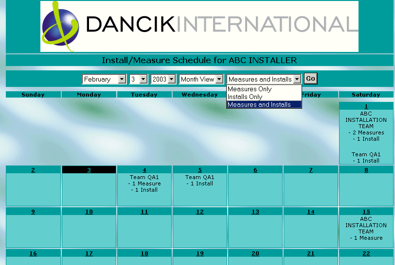Click '- 2 Measures' on day 1
The height and width of the screenshot is (265, 395).
[366, 132]
